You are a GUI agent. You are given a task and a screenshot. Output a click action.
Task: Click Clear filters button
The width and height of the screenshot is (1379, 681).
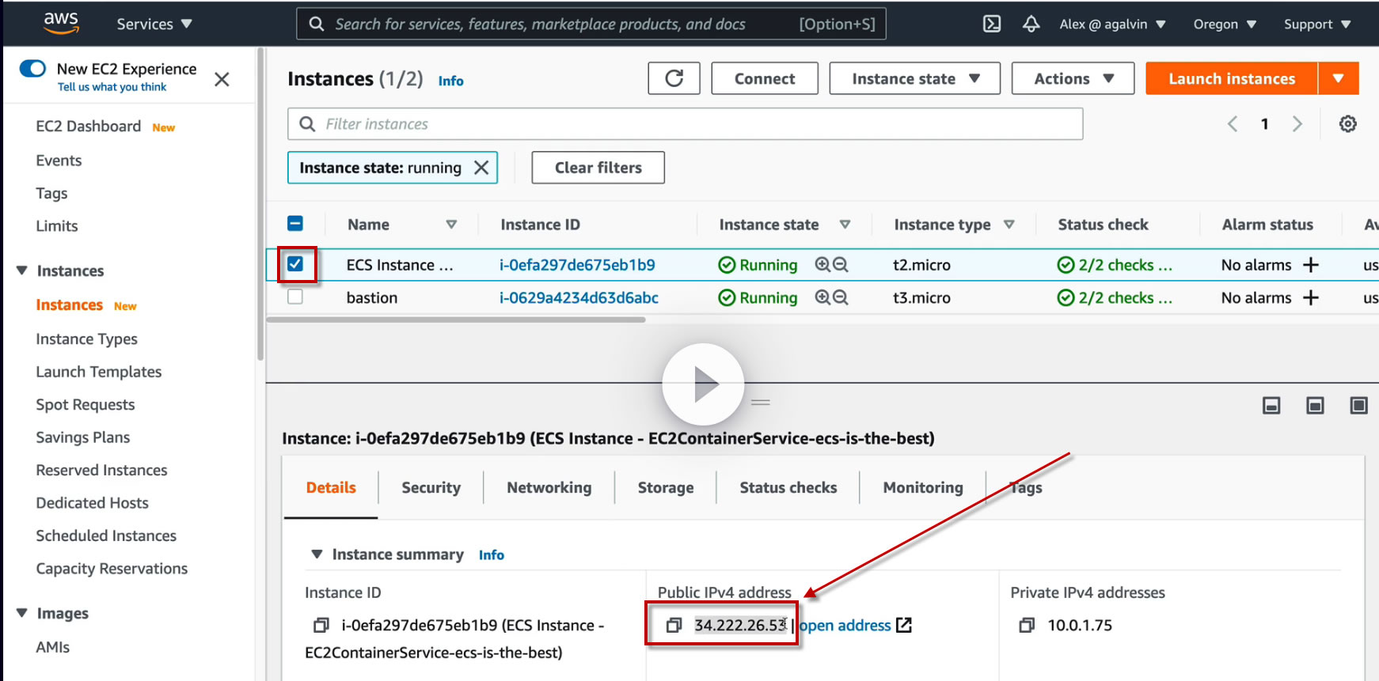click(598, 168)
